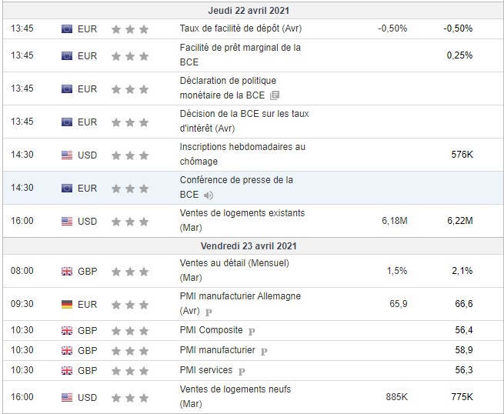Click the preliminary P icon beside PMI Composite

tap(251, 331)
